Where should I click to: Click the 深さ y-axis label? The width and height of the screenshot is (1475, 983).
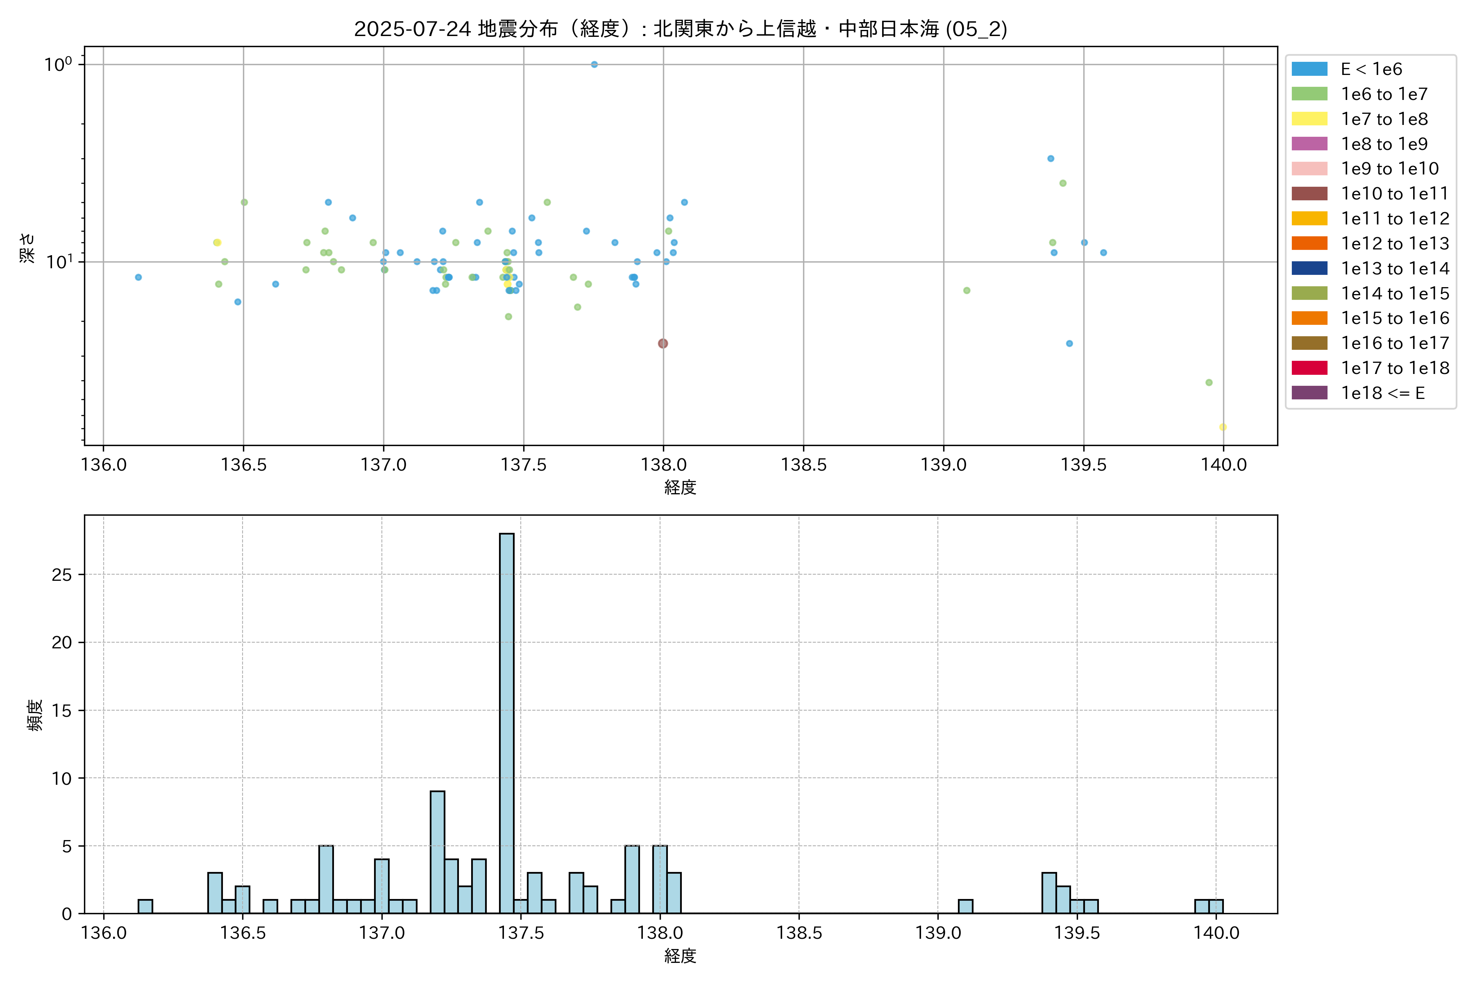pyautogui.click(x=27, y=248)
